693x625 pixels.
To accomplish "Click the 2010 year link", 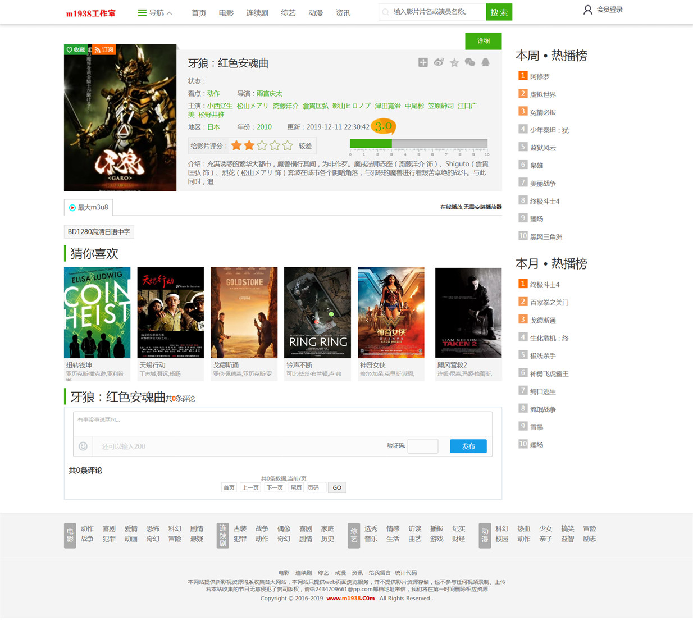I will [x=264, y=127].
